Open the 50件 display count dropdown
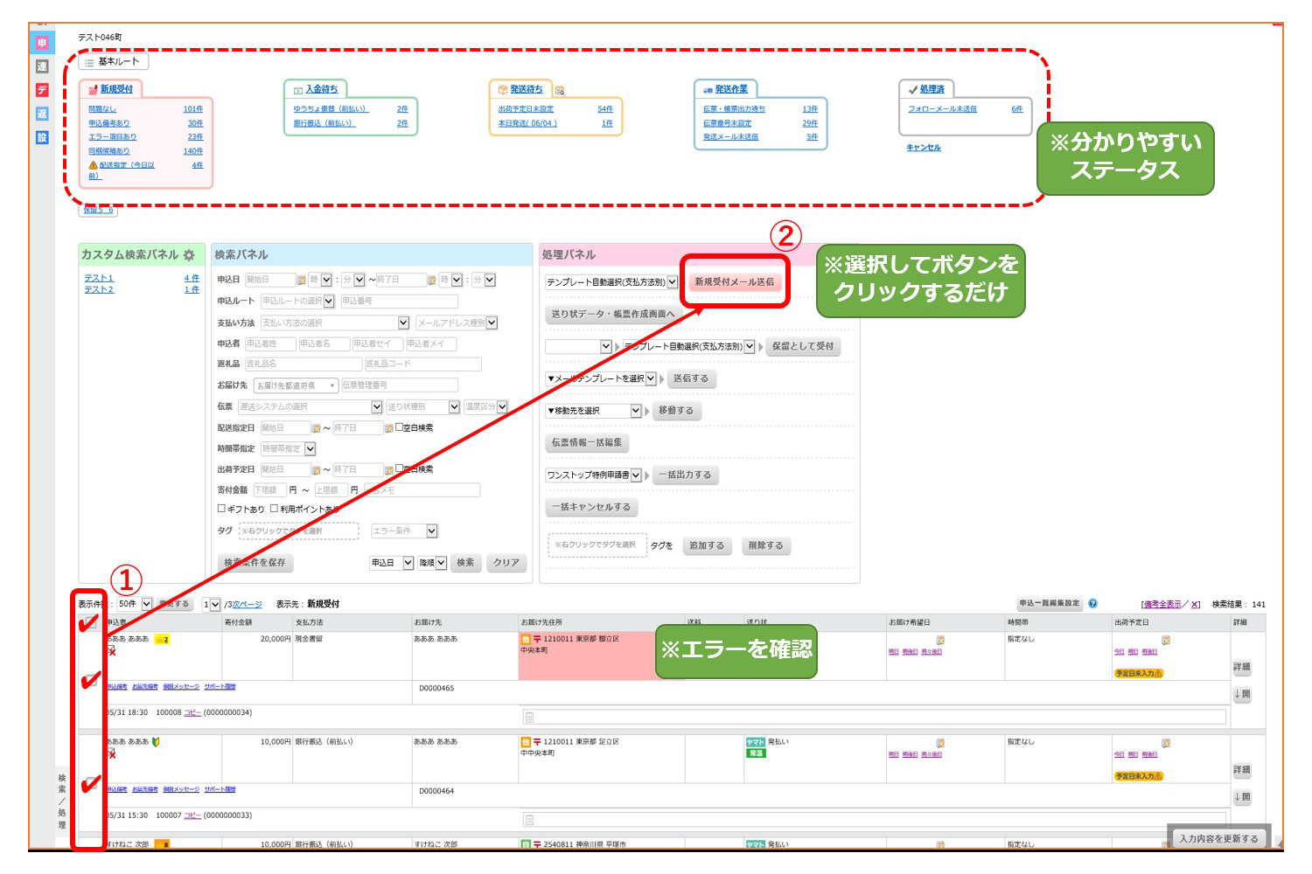This screenshot has height=874, width=1312. pos(147,604)
